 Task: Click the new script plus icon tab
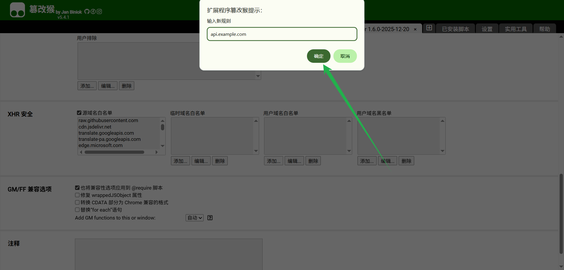pos(429,28)
